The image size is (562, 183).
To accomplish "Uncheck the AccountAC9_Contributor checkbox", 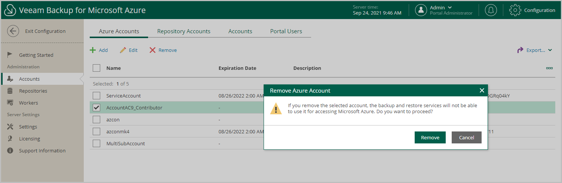I will coord(96,108).
